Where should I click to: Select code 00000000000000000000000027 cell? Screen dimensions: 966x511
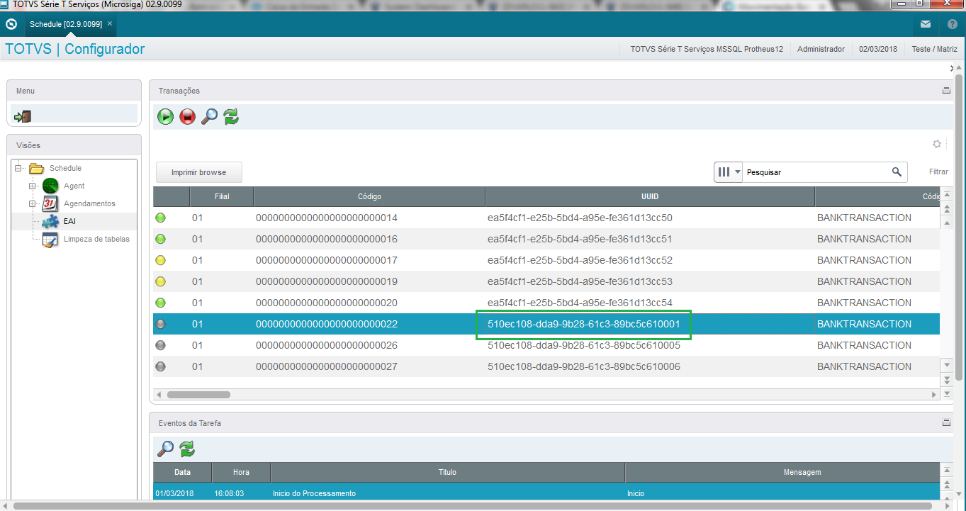[x=327, y=366]
